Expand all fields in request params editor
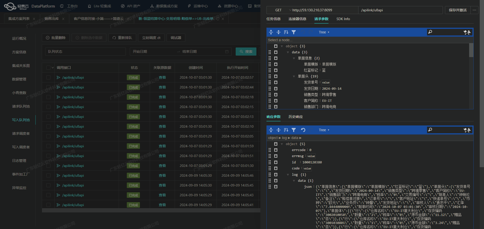The image size is (484, 229). [271, 32]
